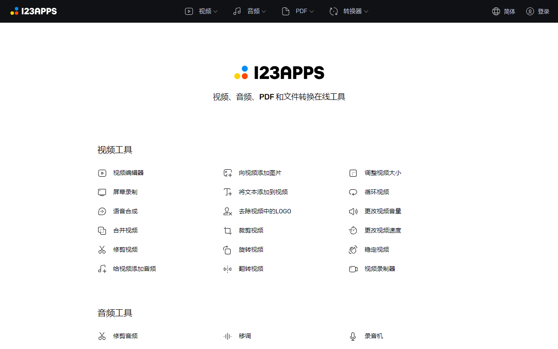558x349 pixels.
Task: Click the 裁剪视频 crop icon
Action: 228,231
